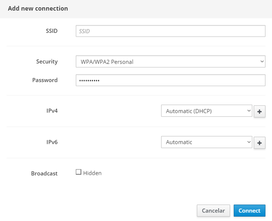Image resolution: width=272 pixels, height=221 pixels.
Task: Click the plus icon beside IPv6
Action: (x=259, y=143)
